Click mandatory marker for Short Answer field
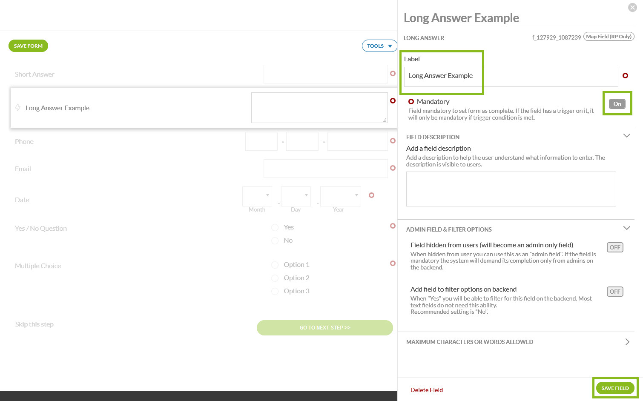The height and width of the screenshot is (401, 643). (393, 74)
